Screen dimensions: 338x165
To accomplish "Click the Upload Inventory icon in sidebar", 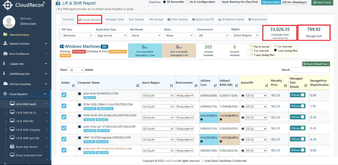I will coord(5,43).
